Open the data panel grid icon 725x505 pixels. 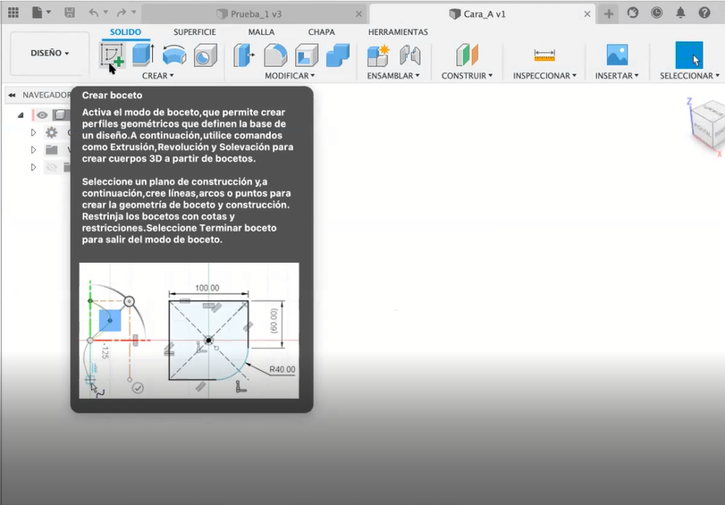[13, 13]
